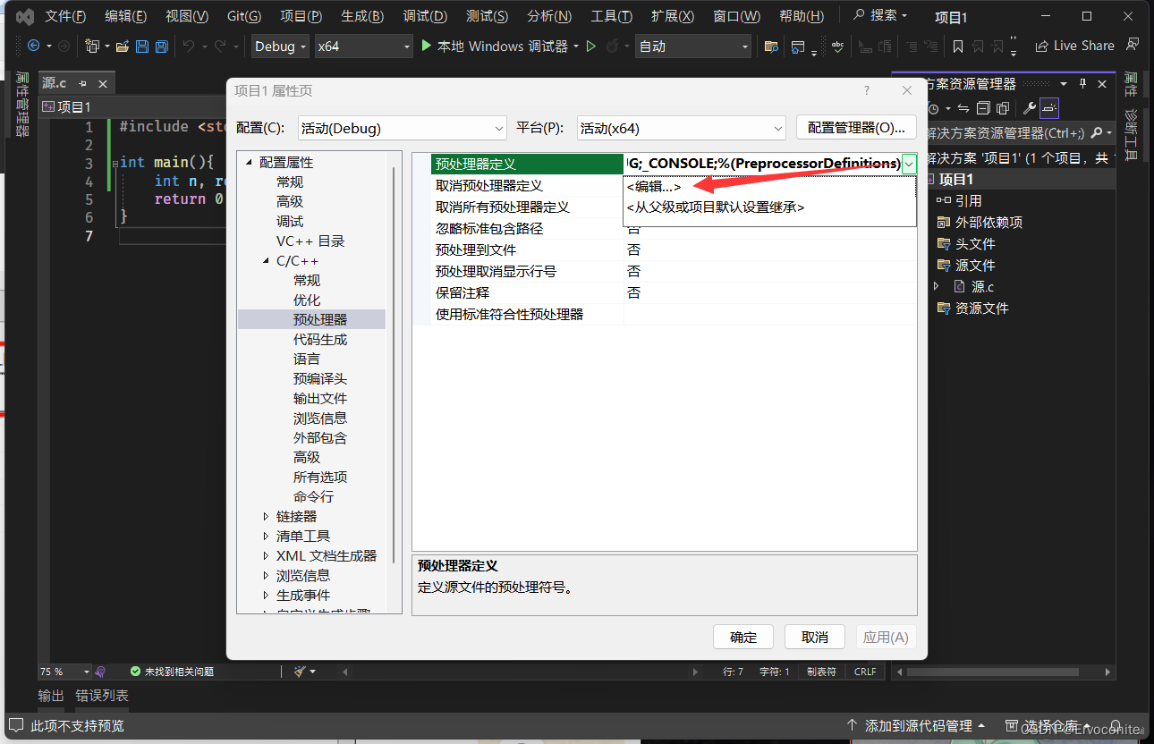Open the Debug configuration dropdown
This screenshot has height=744, width=1154.
pyautogui.click(x=280, y=46)
